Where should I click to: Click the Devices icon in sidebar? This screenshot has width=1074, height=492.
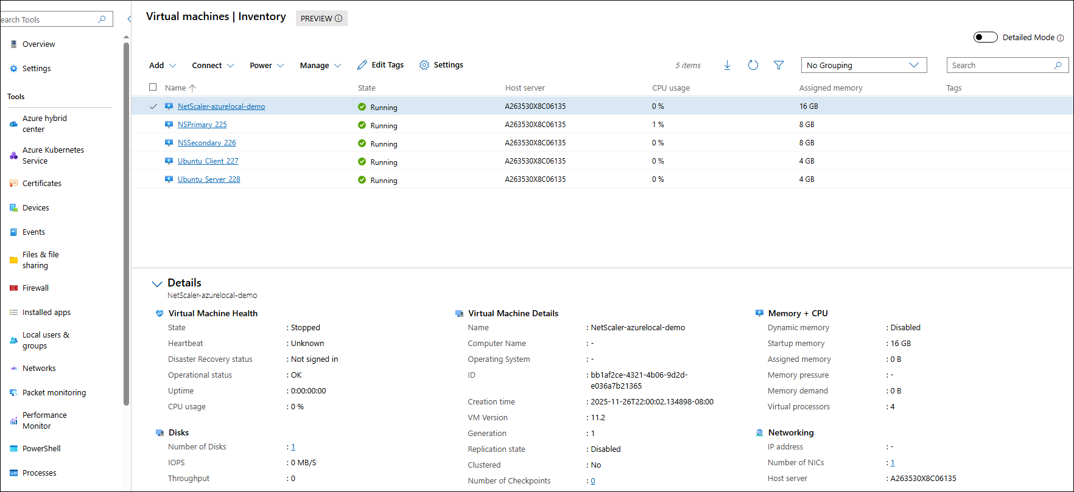pos(13,207)
